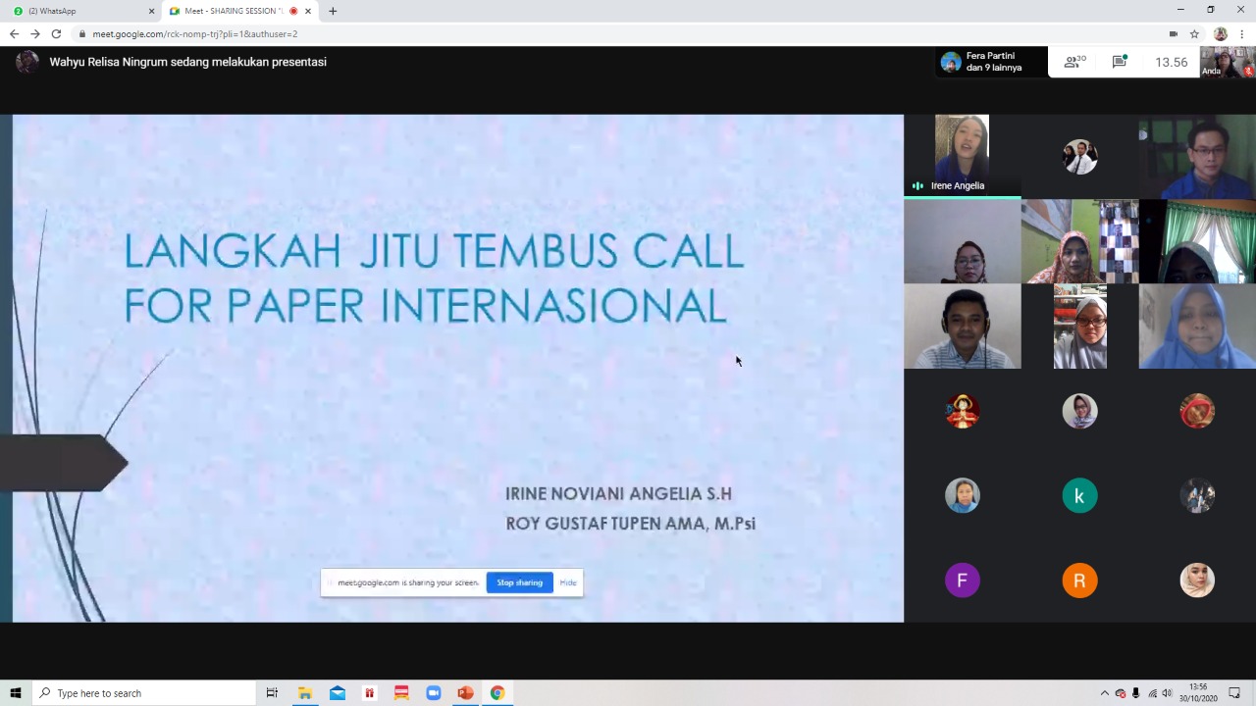
Task: Open the participants list showing 30 people
Action: tap(1075, 62)
